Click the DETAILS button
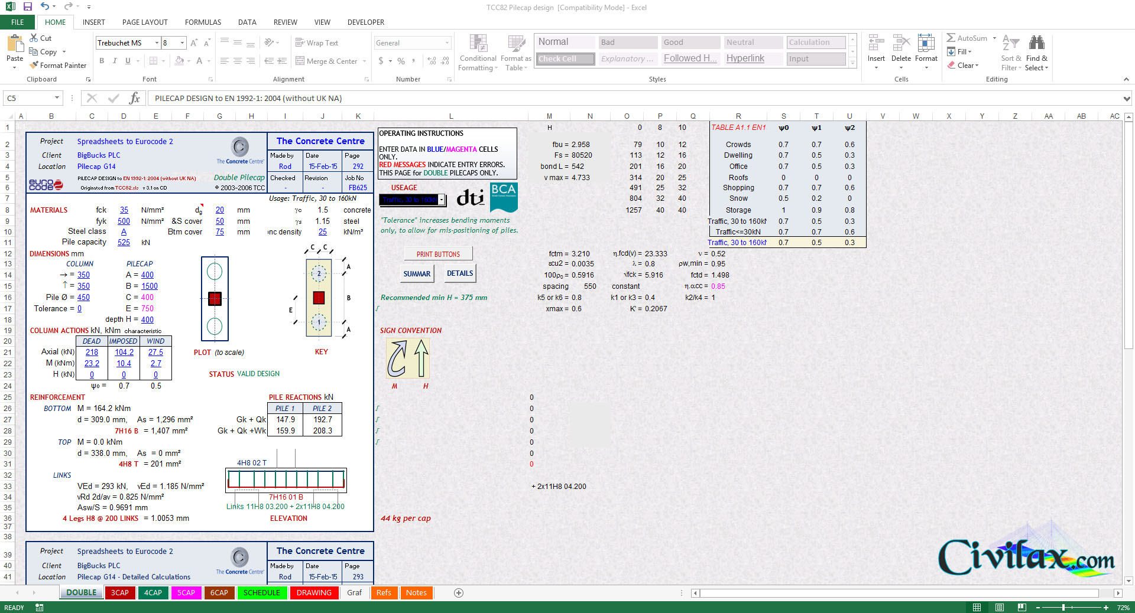The image size is (1135, 613). click(459, 273)
